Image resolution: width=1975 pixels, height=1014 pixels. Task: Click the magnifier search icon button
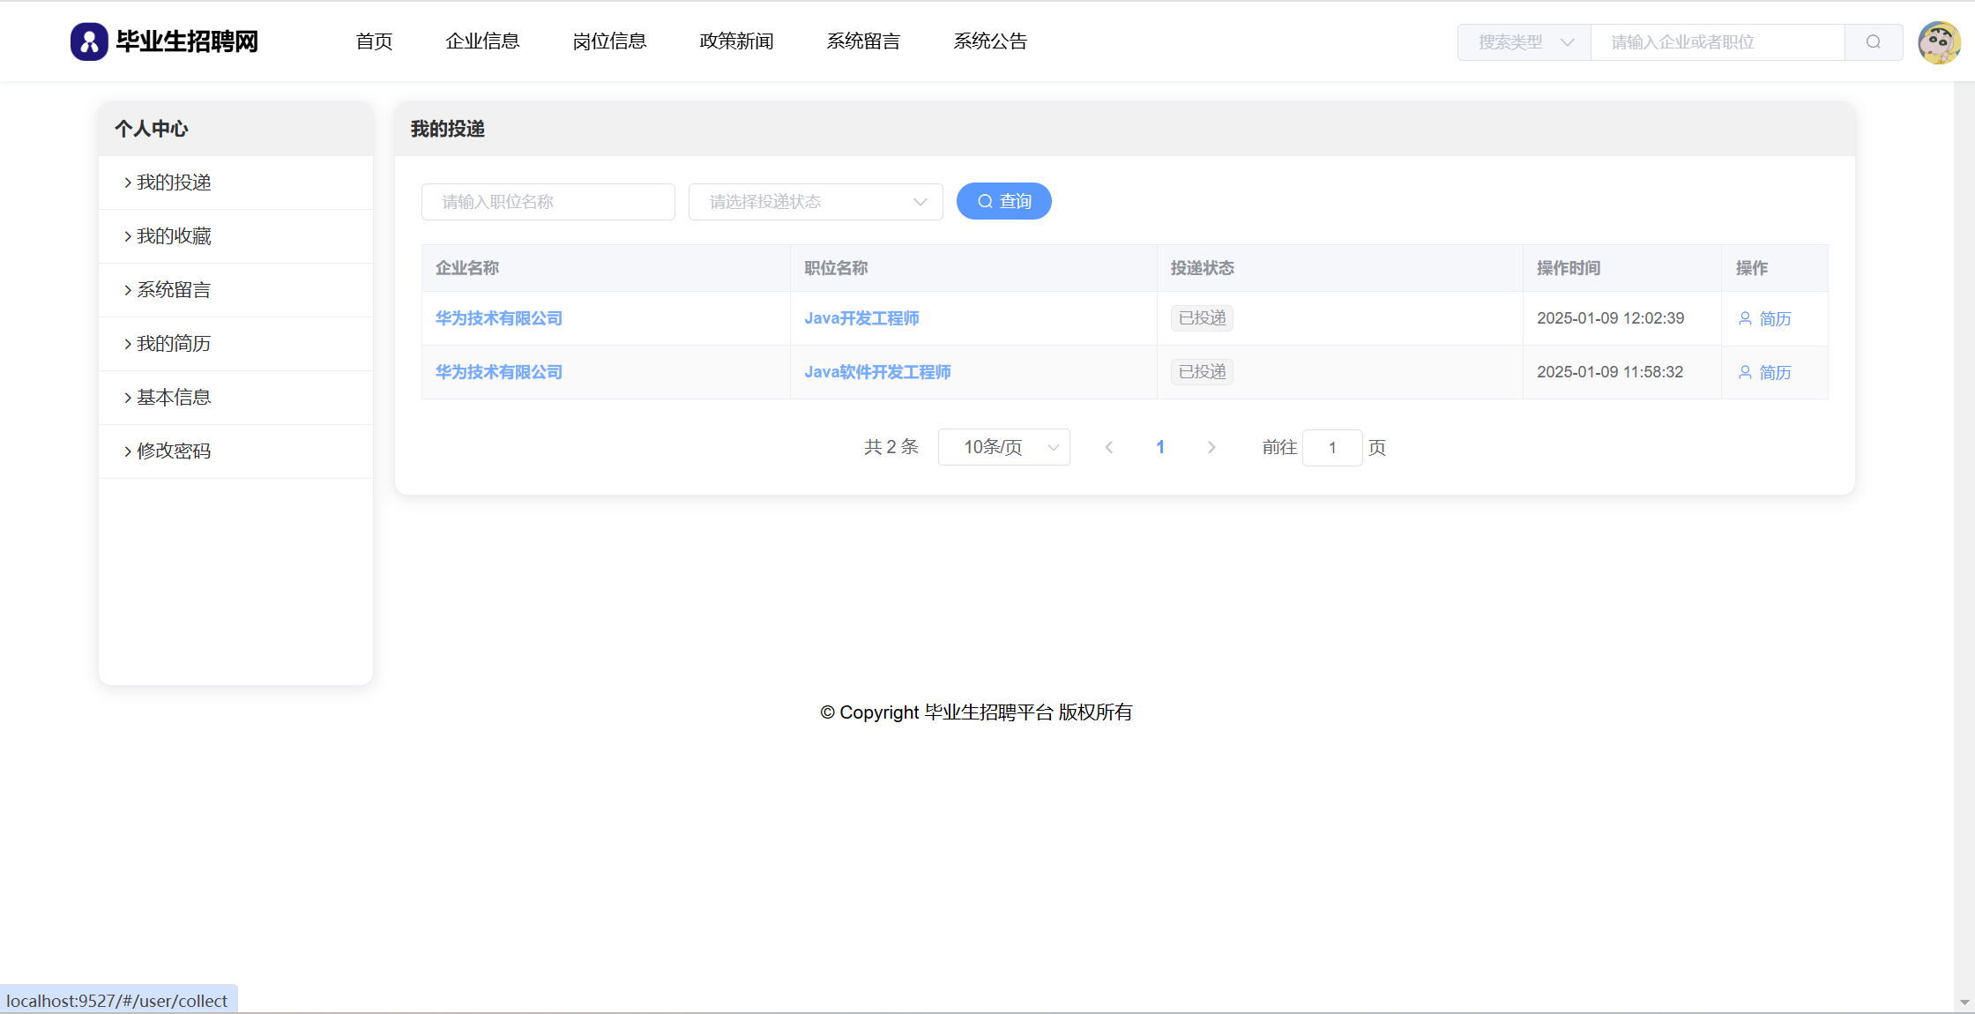pos(1874,42)
